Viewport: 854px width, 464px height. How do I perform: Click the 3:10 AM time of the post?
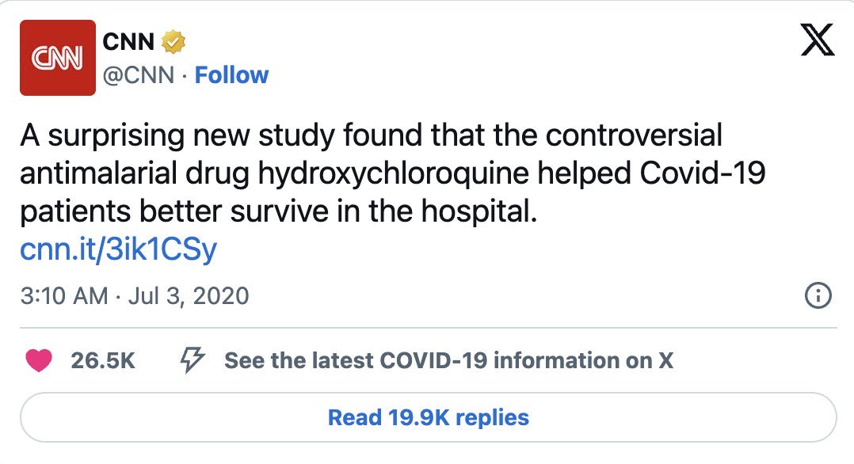pyautogui.click(x=63, y=296)
